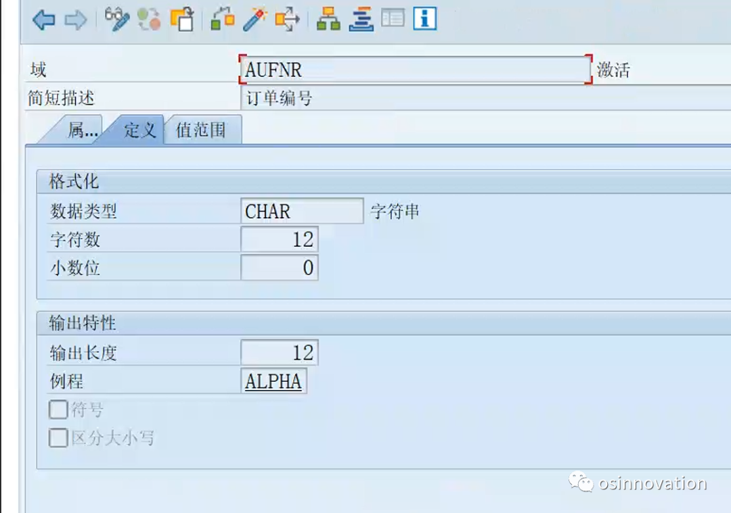Click the 输出长度 field showing 12
This screenshot has height=513, width=731.
[x=280, y=353]
